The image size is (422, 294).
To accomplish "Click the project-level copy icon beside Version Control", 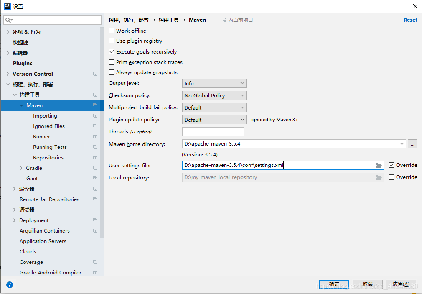I will [95, 74].
